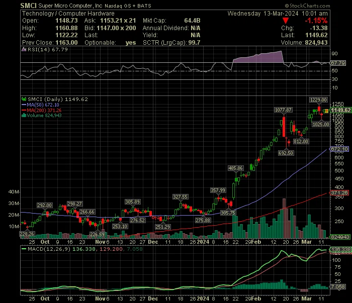The width and height of the screenshot is (352, 303).
Task: Click the Low value 1122.22
Action: click(66, 35)
